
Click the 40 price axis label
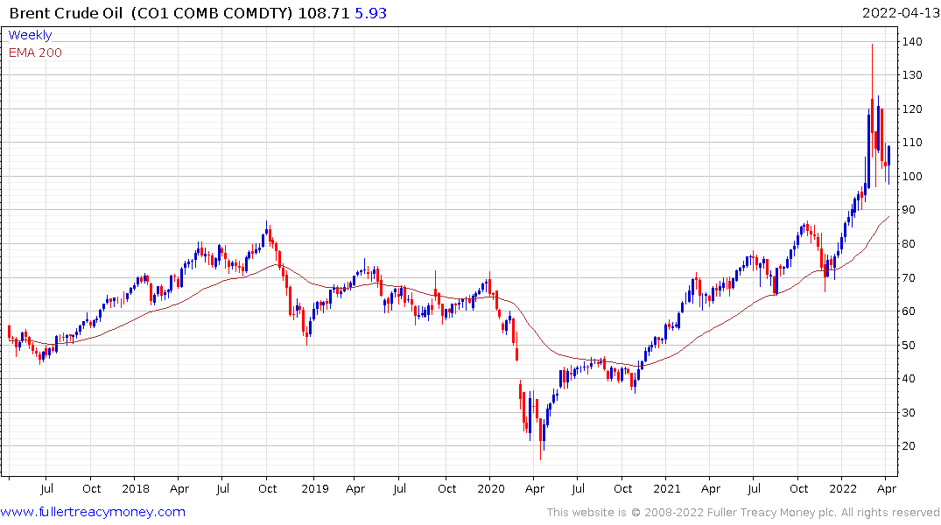(909, 378)
